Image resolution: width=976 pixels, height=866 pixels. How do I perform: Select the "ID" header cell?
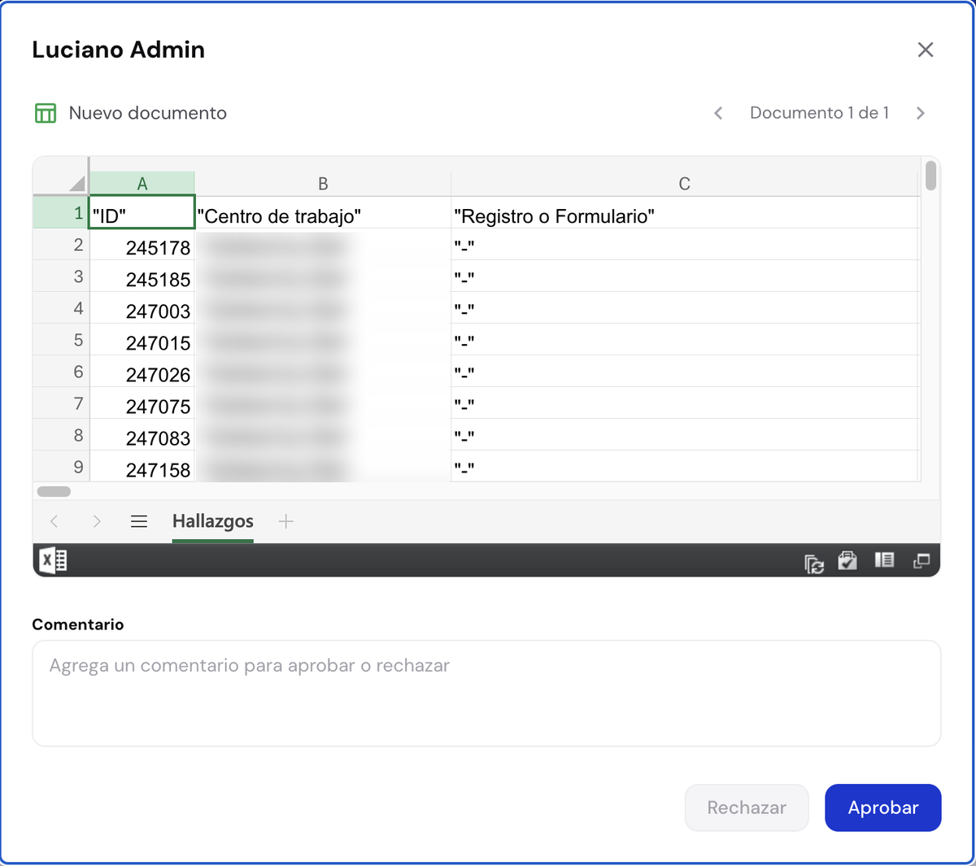142,213
